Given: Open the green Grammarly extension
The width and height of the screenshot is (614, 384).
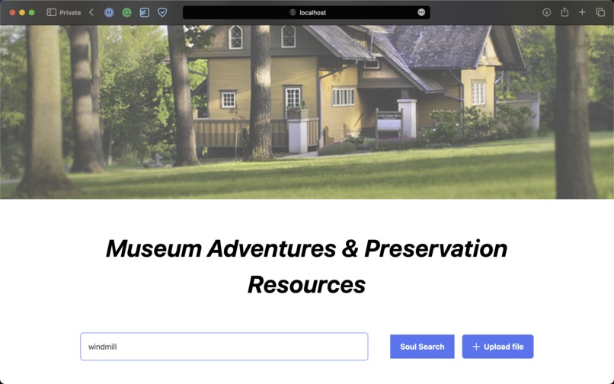Looking at the screenshot, I should 127,12.
